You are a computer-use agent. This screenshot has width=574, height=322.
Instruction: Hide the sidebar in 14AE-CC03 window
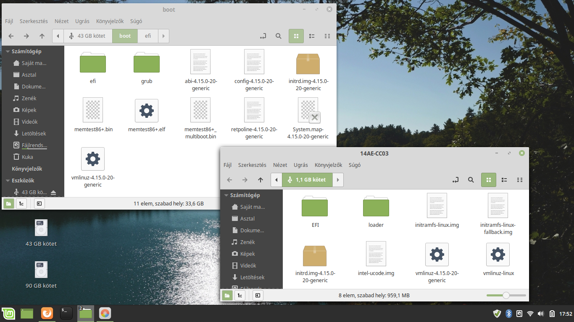click(258, 296)
